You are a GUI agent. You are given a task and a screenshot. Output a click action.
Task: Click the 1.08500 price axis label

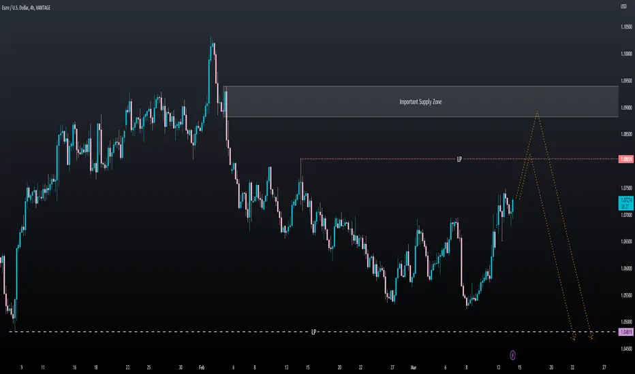[626, 134]
